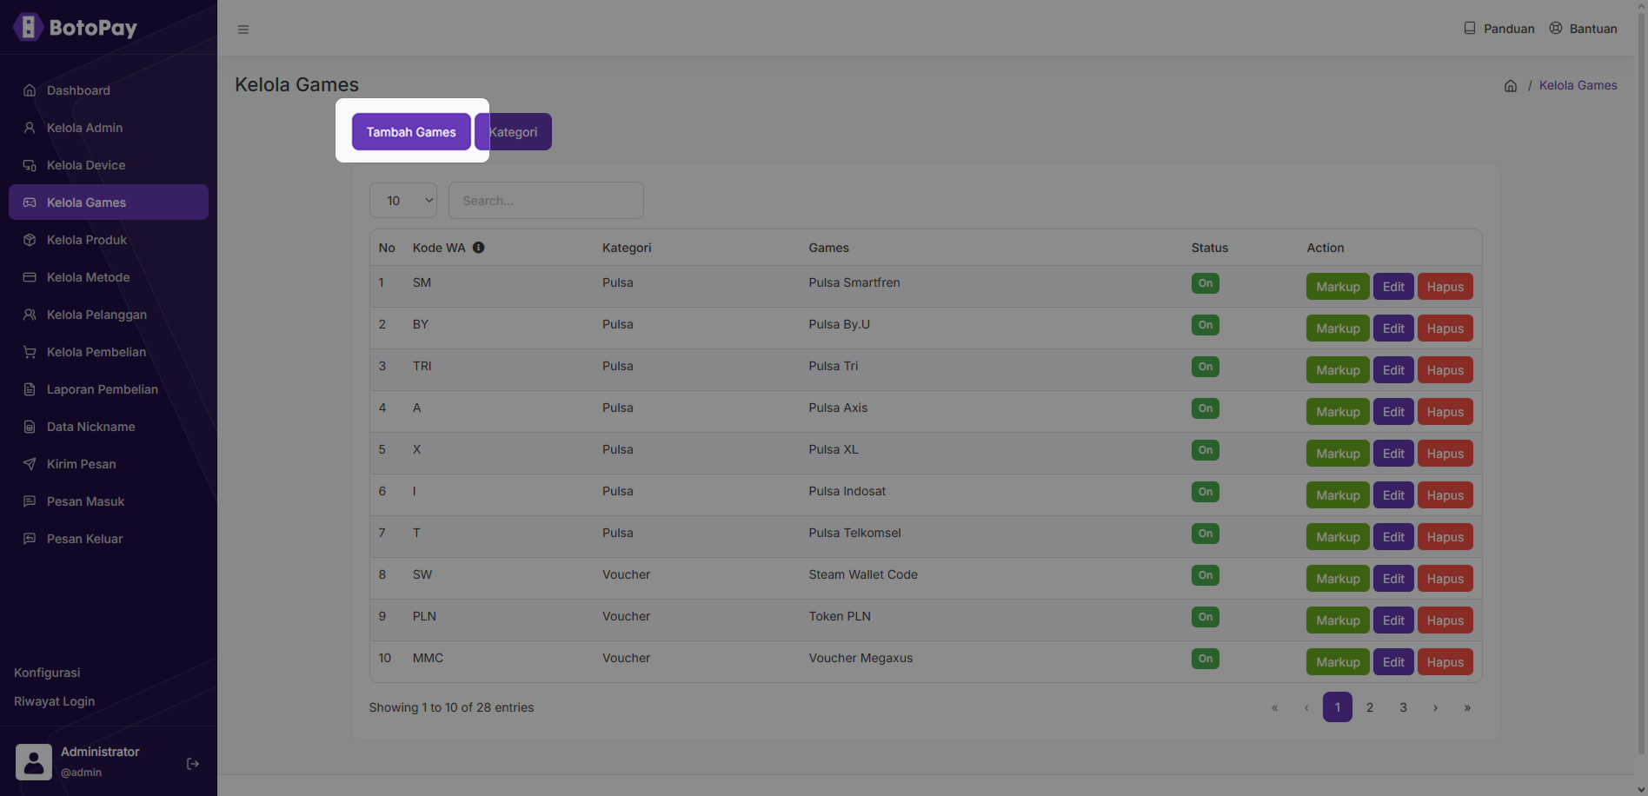Screen dimensions: 1648x796
Task: Click the logout icon beside Administrator
Action: pyautogui.click(x=193, y=764)
